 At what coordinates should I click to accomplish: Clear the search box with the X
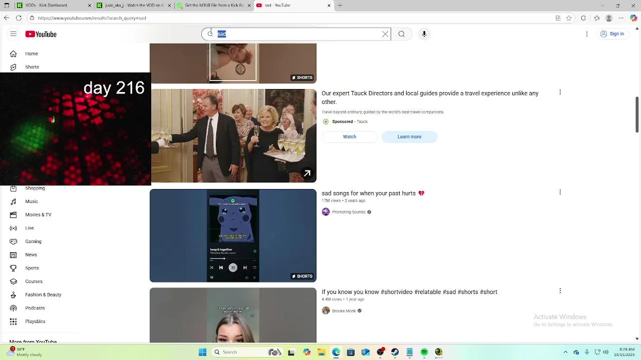(x=385, y=34)
